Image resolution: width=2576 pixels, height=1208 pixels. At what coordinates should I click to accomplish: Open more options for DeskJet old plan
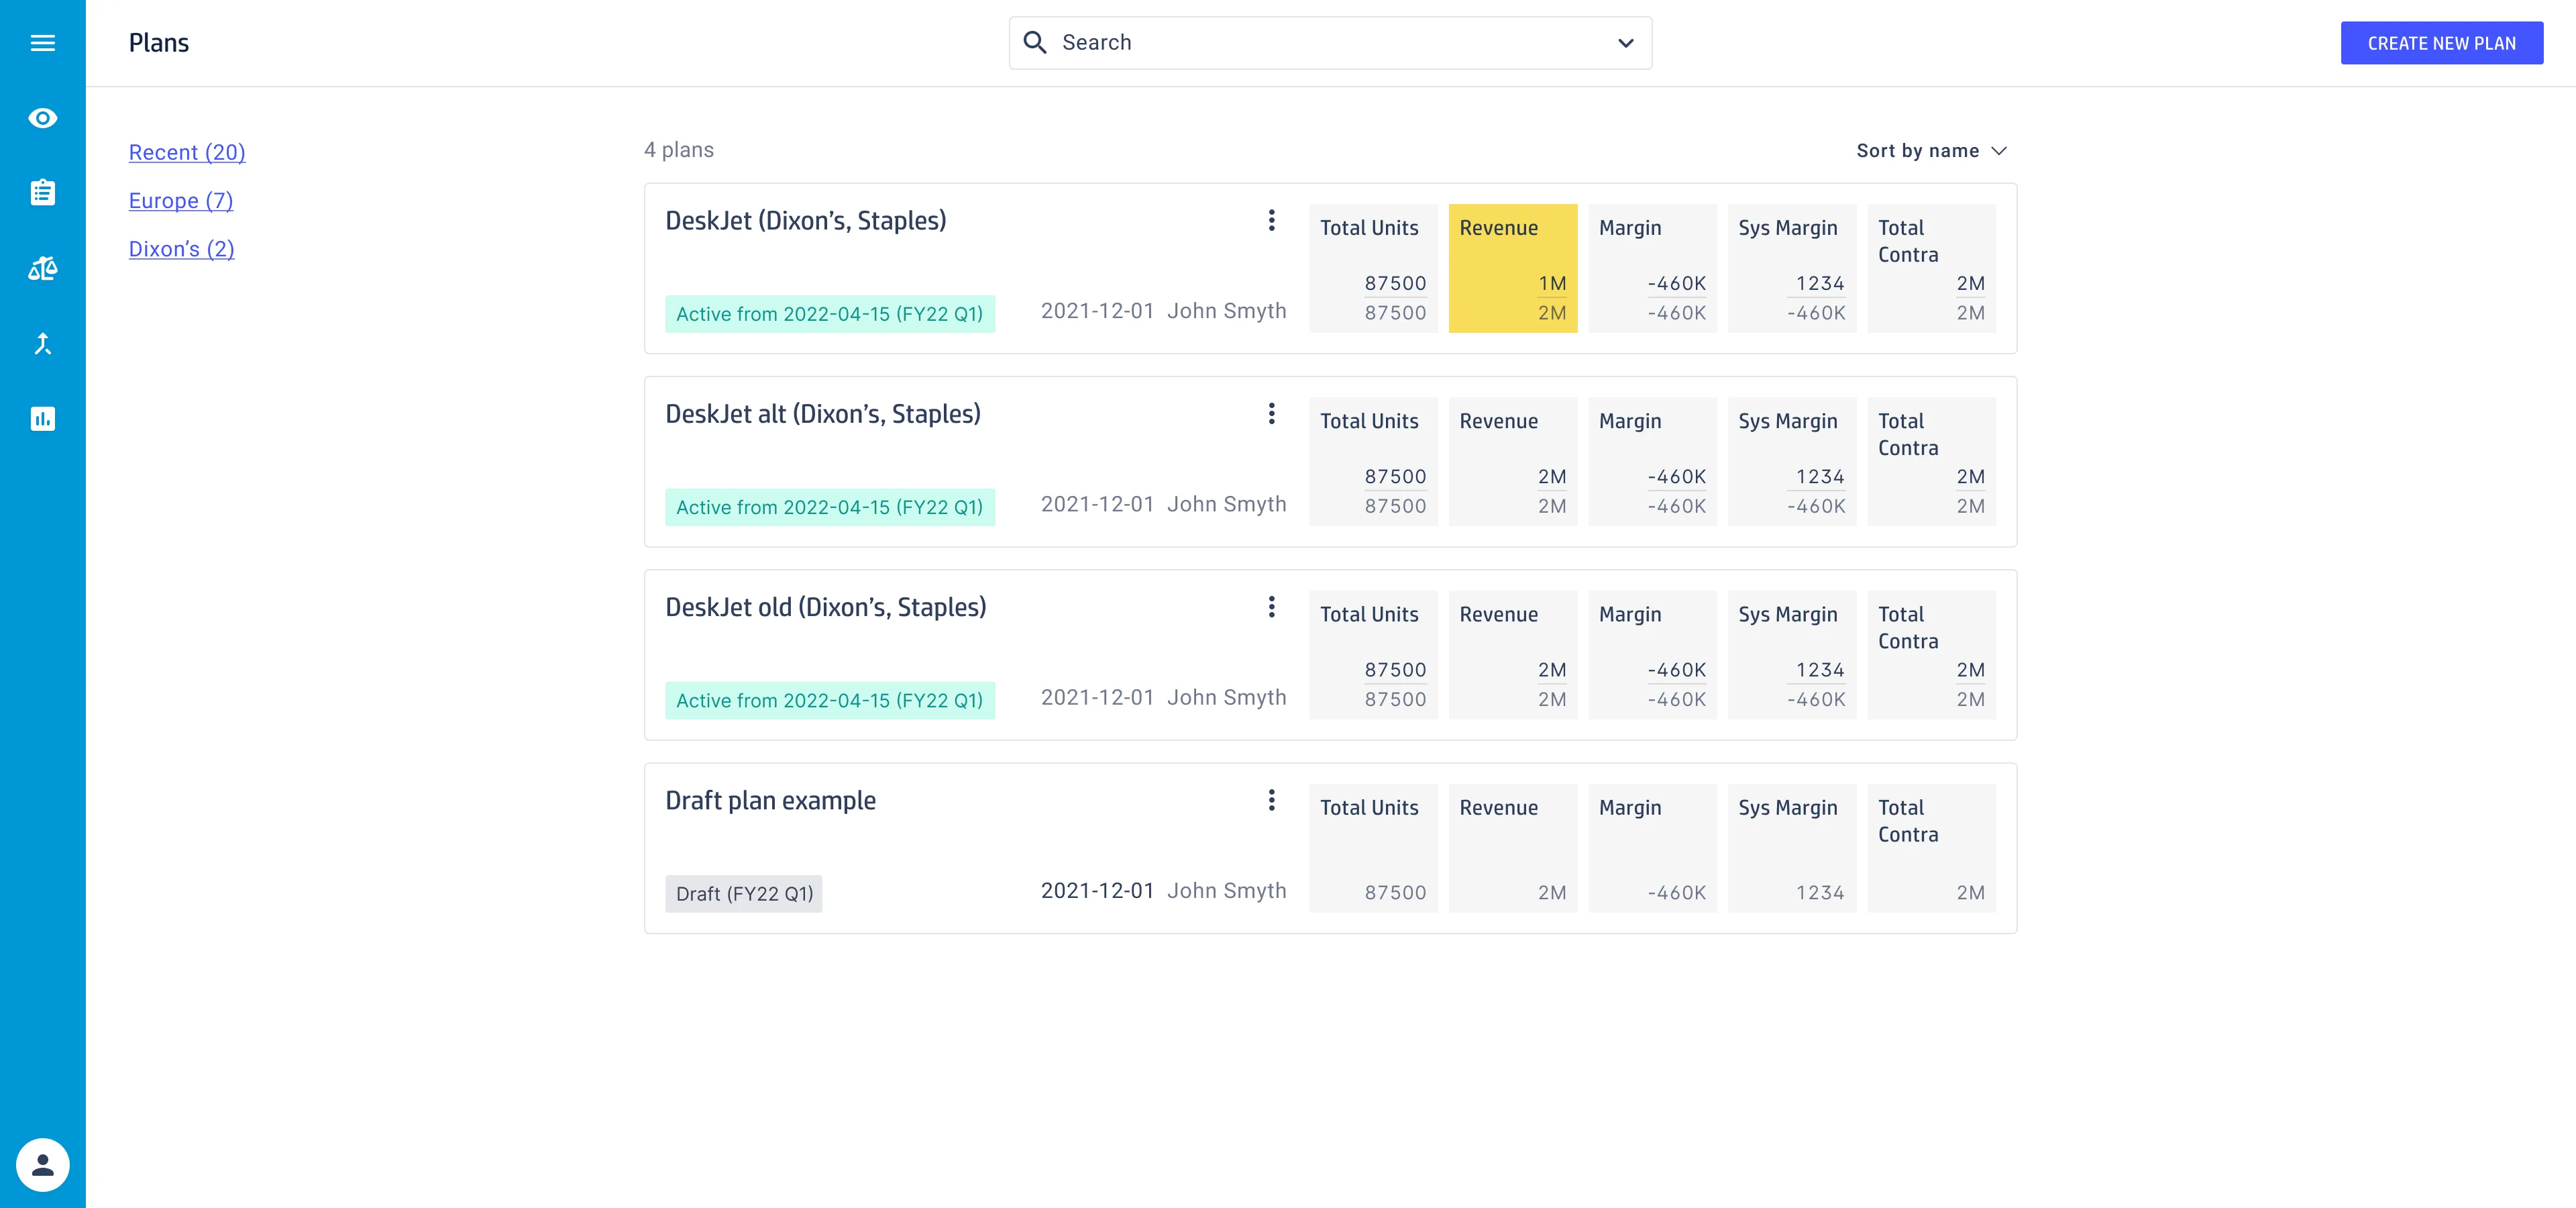pyautogui.click(x=1271, y=607)
